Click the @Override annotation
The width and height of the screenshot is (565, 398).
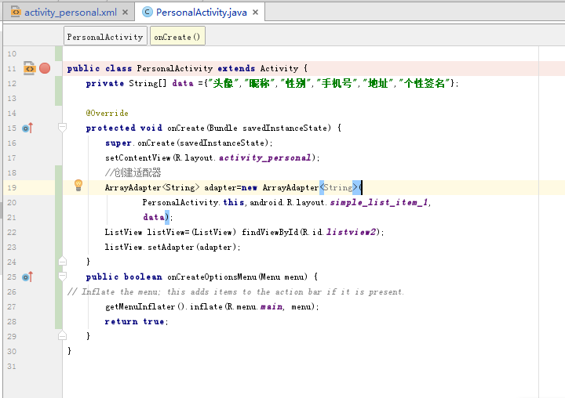point(107,113)
